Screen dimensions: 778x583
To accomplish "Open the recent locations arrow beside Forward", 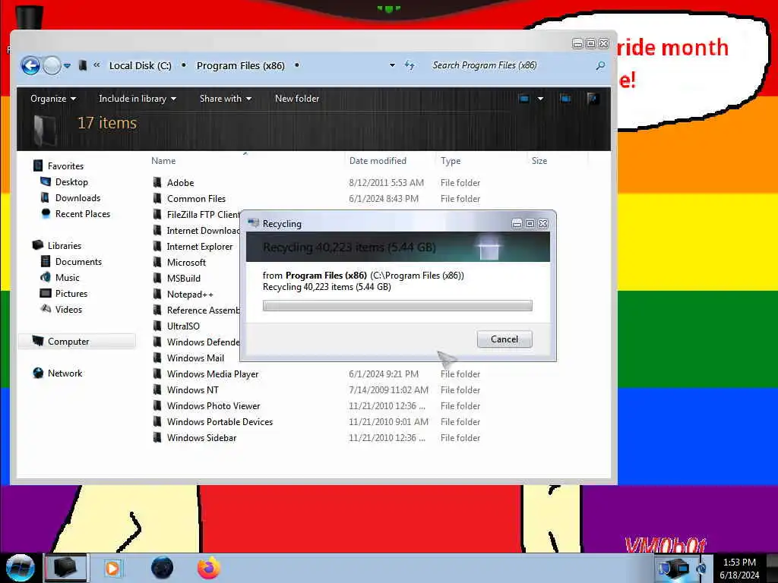I will click(x=67, y=65).
